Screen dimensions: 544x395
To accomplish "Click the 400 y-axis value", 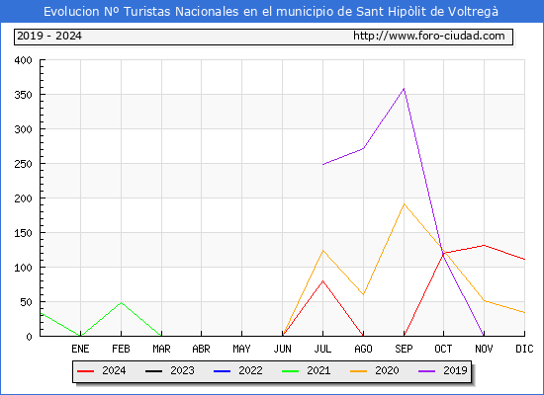I will [x=23, y=60].
